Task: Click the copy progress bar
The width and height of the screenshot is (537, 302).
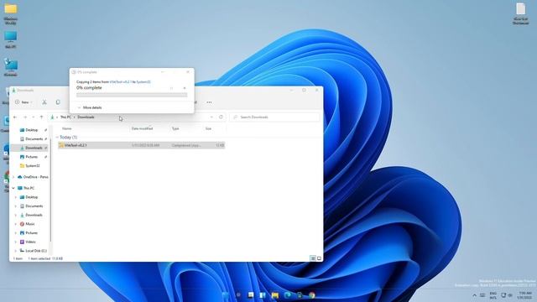Action: coord(132,95)
